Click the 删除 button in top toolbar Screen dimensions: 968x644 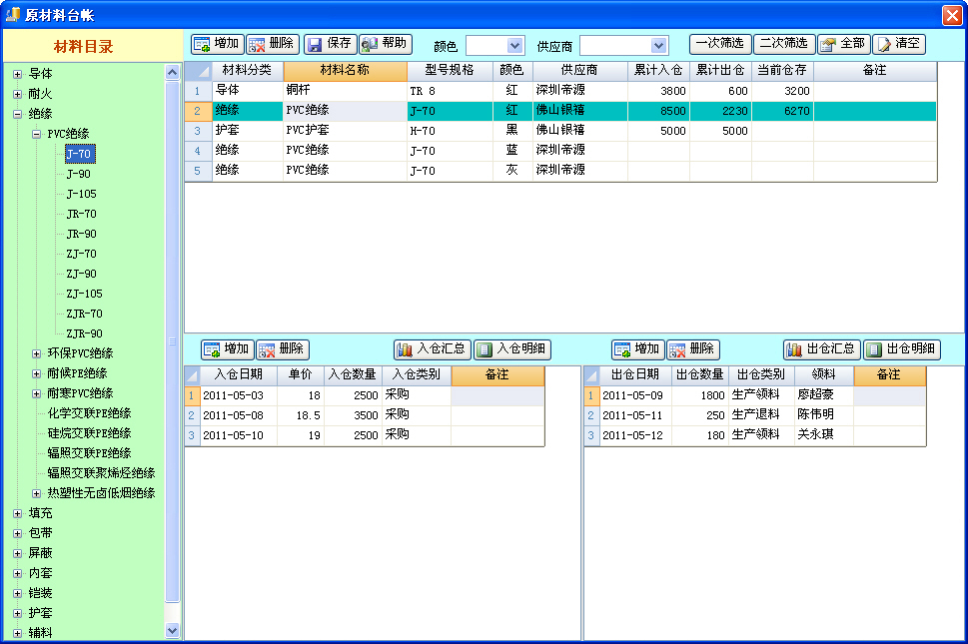click(273, 44)
